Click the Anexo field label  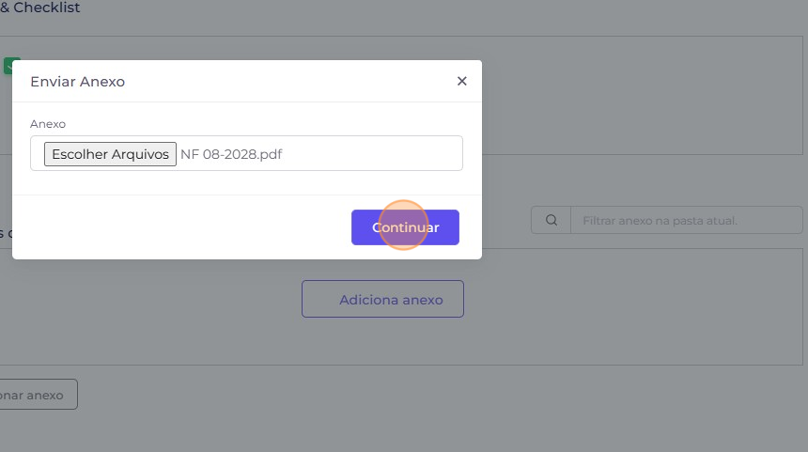pyautogui.click(x=48, y=124)
